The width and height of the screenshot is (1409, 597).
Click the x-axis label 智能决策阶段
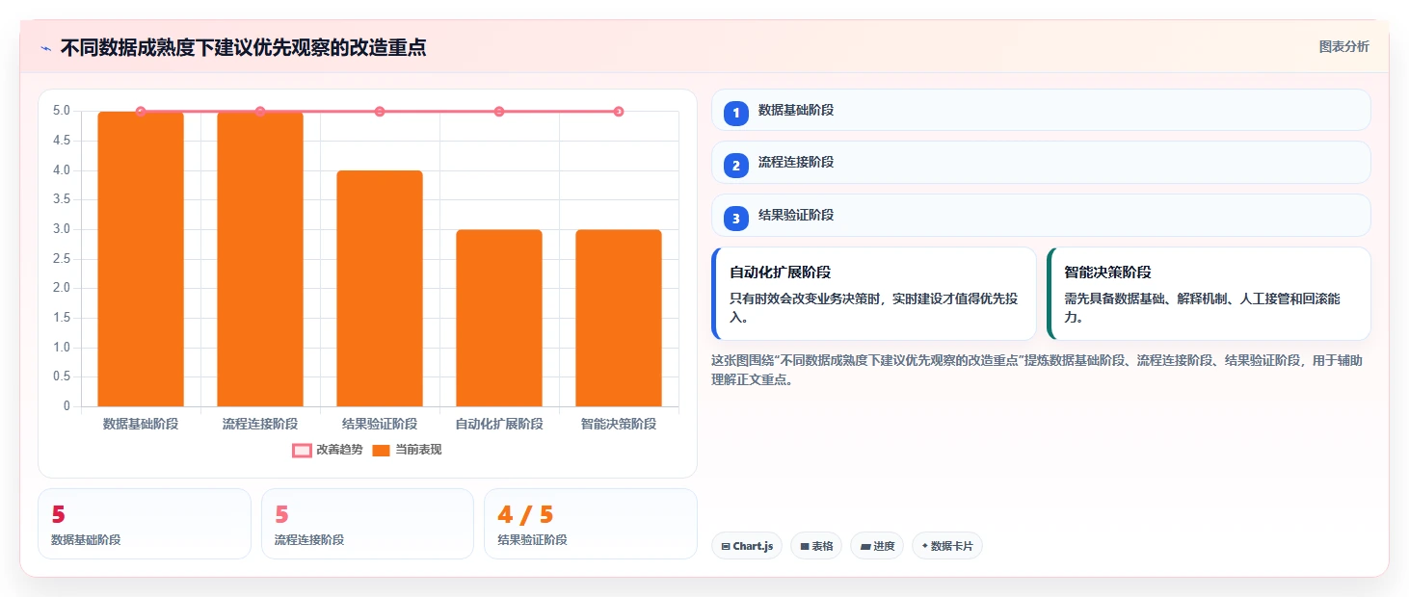pyautogui.click(x=619, y=424)
